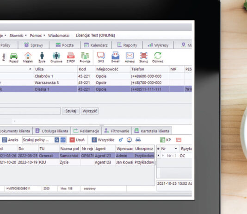Sort by Telefon column header
This screenshot has height=214, width=247.
(x=149, y=69)
